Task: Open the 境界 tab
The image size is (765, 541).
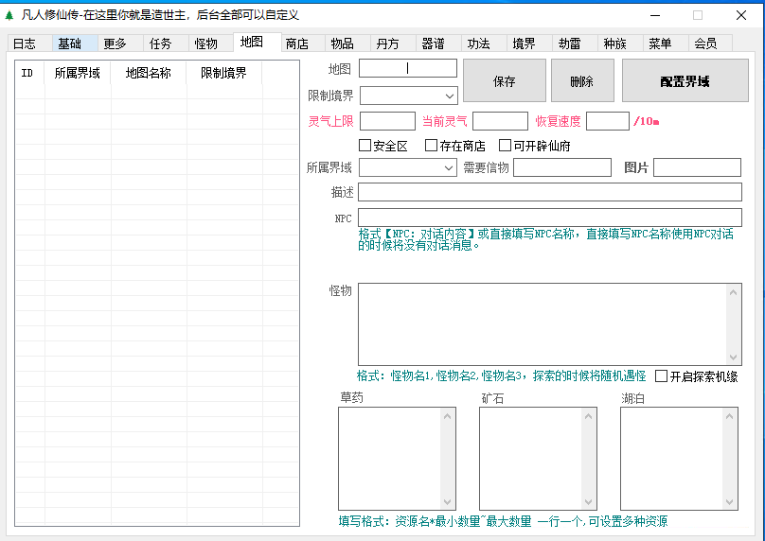Action: [x=529, y=44]
